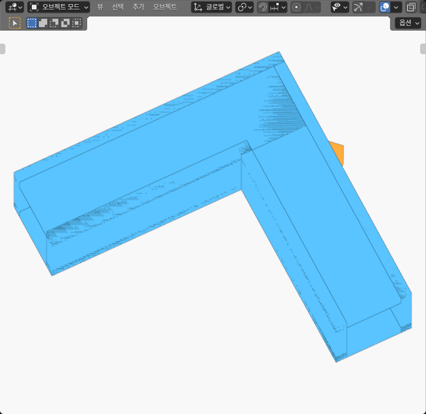This screenshot has width=426, height=414.
Task: Select the tweak tool icon
Action: pos(15,23)
